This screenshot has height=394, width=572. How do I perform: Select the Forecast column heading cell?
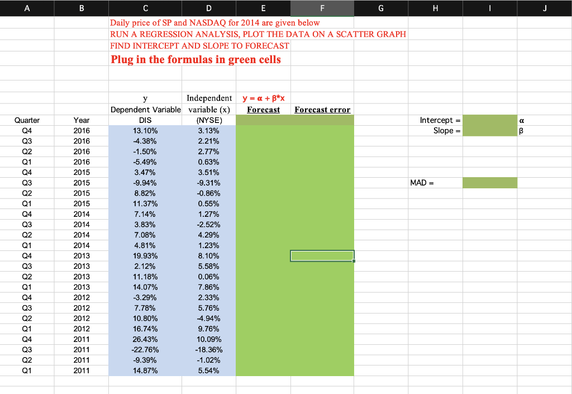pyautogui.click(x=263, y=109)
